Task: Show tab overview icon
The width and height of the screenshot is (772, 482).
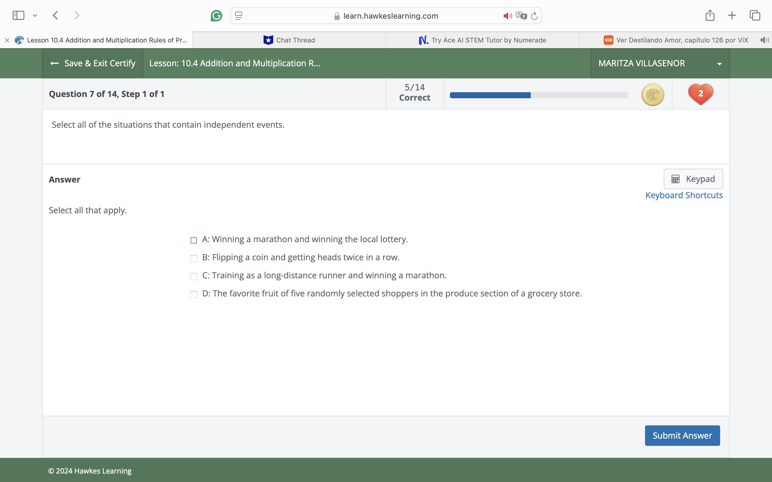Action: [x=755, y=15]
